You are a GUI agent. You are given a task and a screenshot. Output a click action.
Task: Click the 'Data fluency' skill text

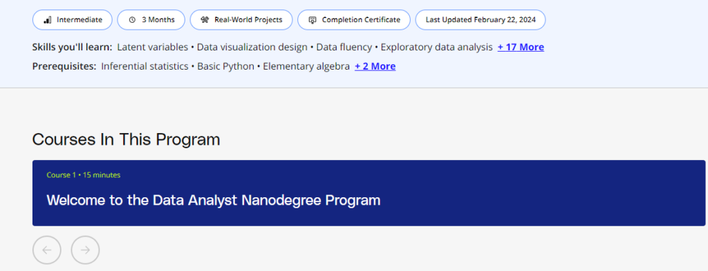click(x=344, y=47)
